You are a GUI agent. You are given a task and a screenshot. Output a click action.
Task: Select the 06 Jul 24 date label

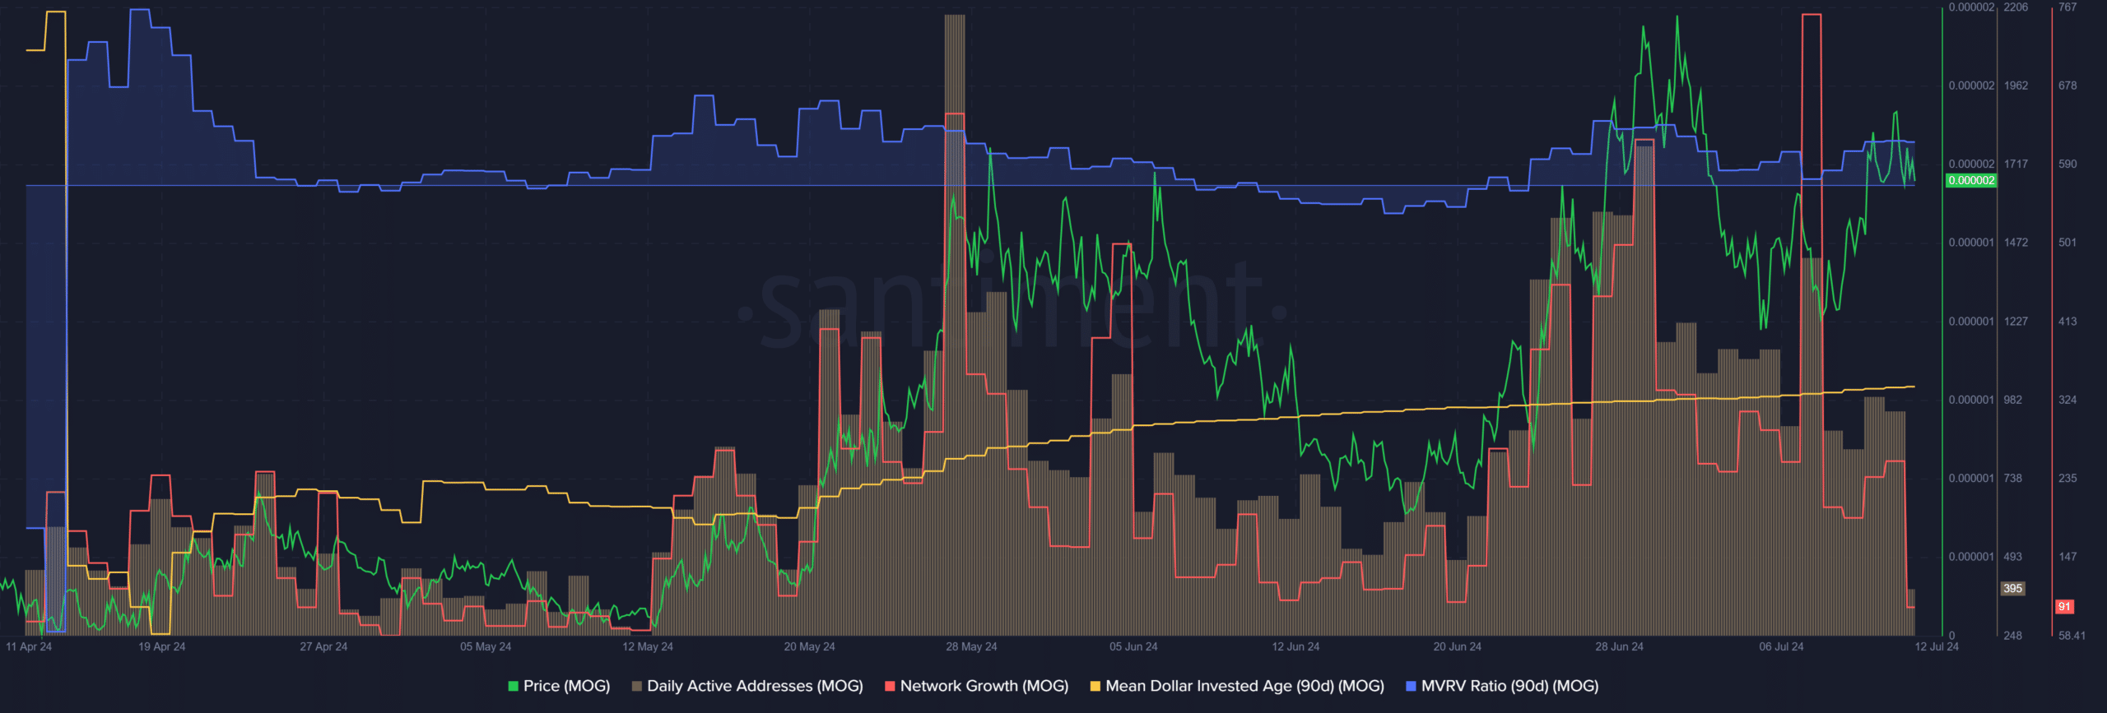click(x=1781, y=646)
